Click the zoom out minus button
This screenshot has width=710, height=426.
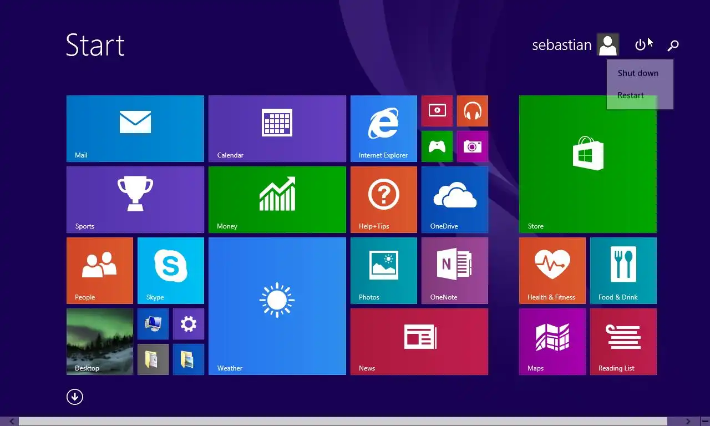[x=704, y=422]
